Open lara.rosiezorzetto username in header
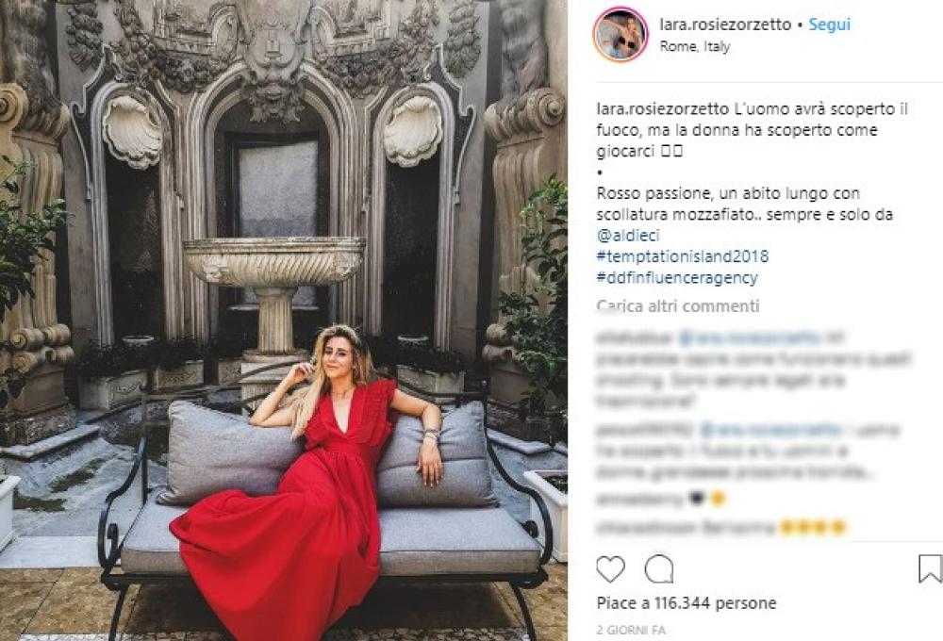Viewport: 943px width, 641px height. coord(725,25)
